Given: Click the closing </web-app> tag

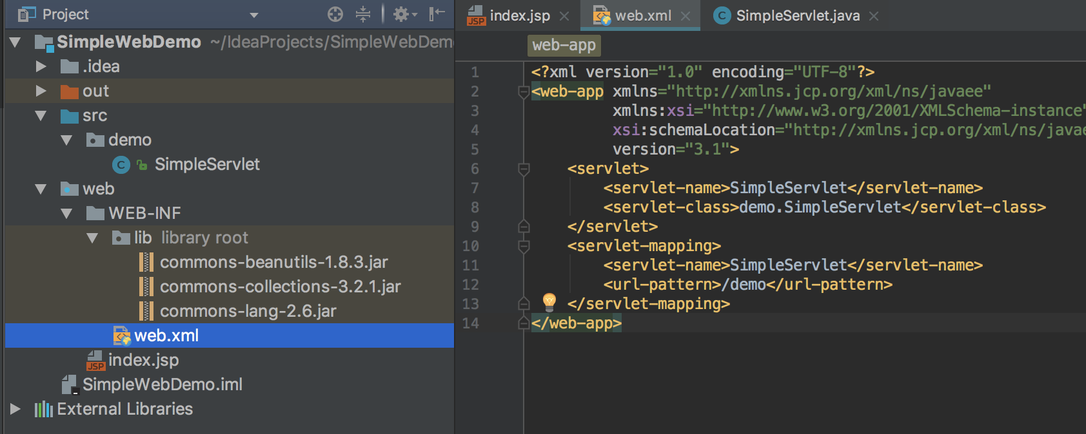Looking at the screenshot, I should point(577,323).
